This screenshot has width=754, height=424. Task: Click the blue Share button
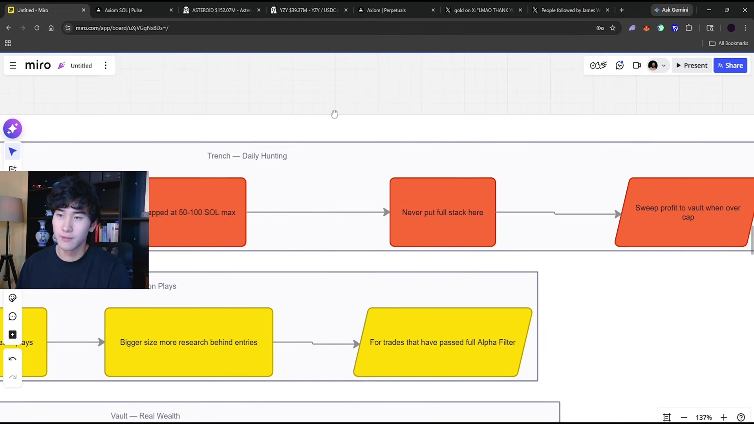(730, 66)
